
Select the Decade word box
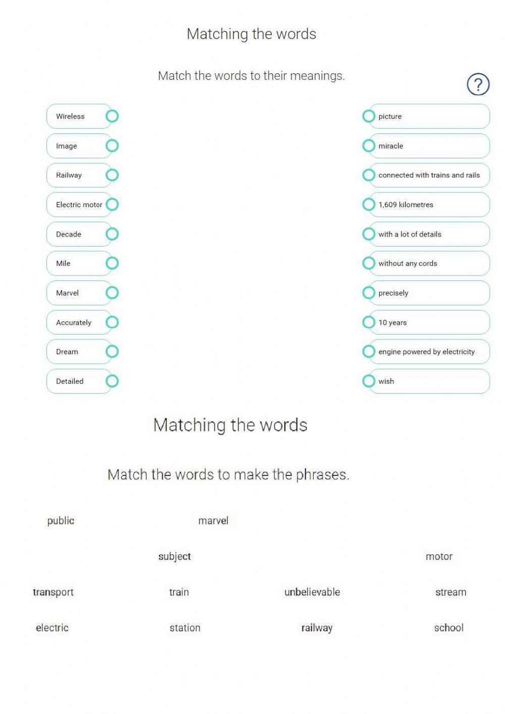pos(76,234)
